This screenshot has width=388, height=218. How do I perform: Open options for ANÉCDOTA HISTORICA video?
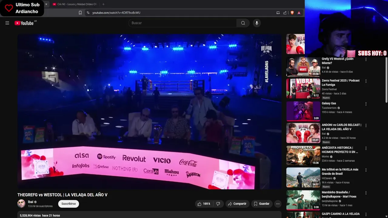pos(366,148)
